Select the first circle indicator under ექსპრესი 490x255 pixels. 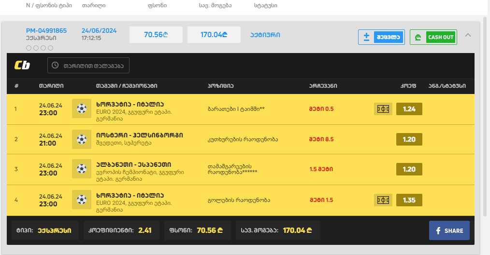pos(29,48)
